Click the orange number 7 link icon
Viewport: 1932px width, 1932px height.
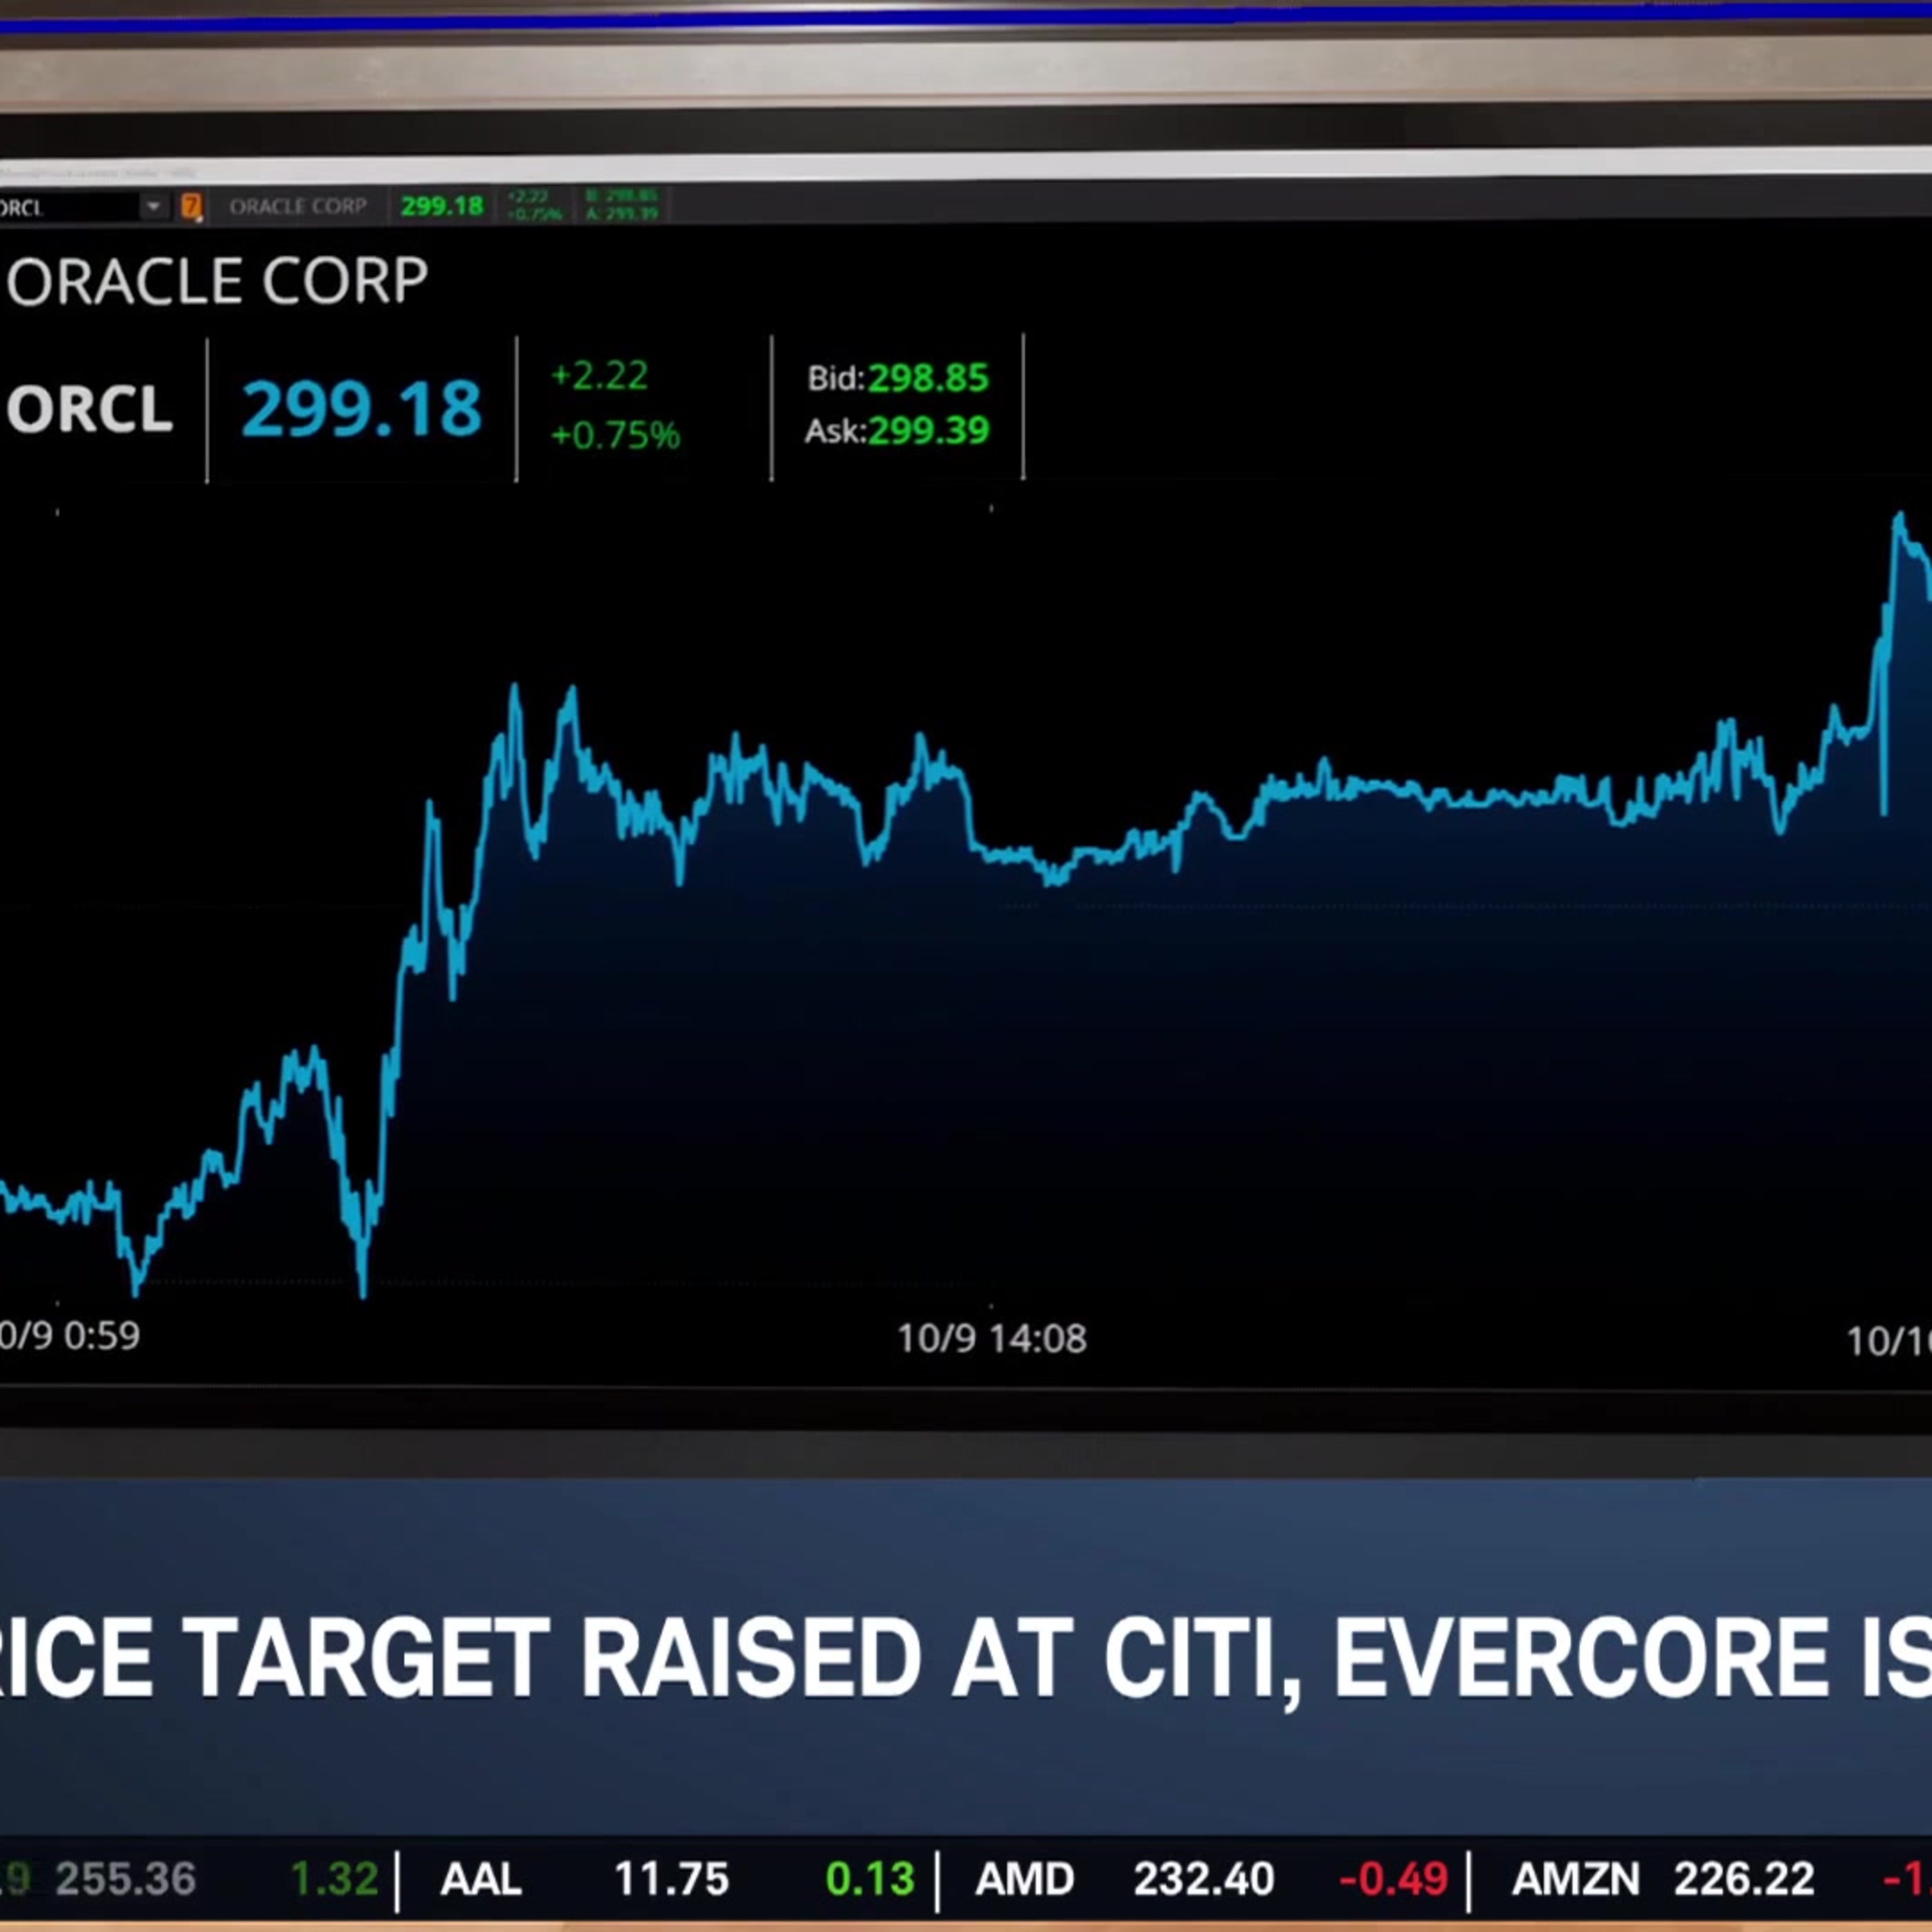point(191,207)
